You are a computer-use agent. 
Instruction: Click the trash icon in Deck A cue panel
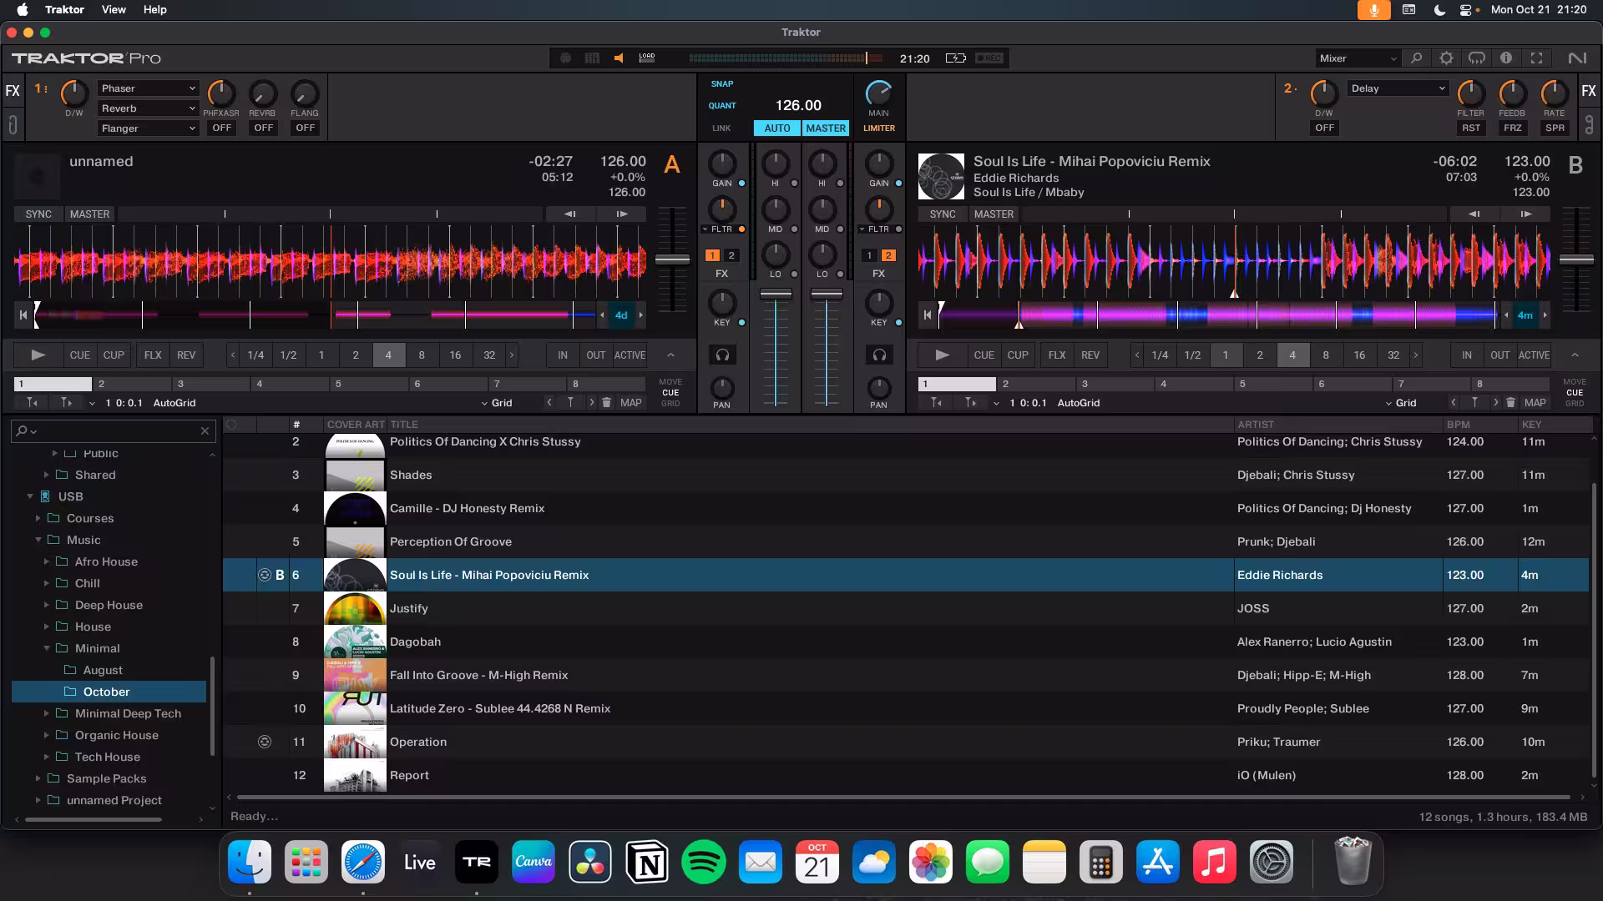point(607,403)
